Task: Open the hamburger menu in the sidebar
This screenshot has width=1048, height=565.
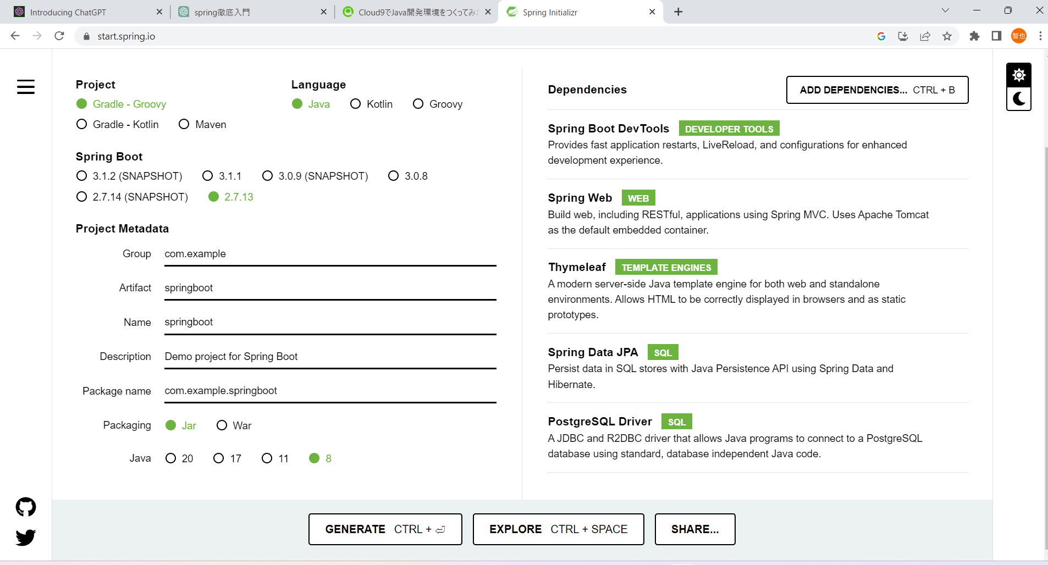Action: click(x=26, y=87)
